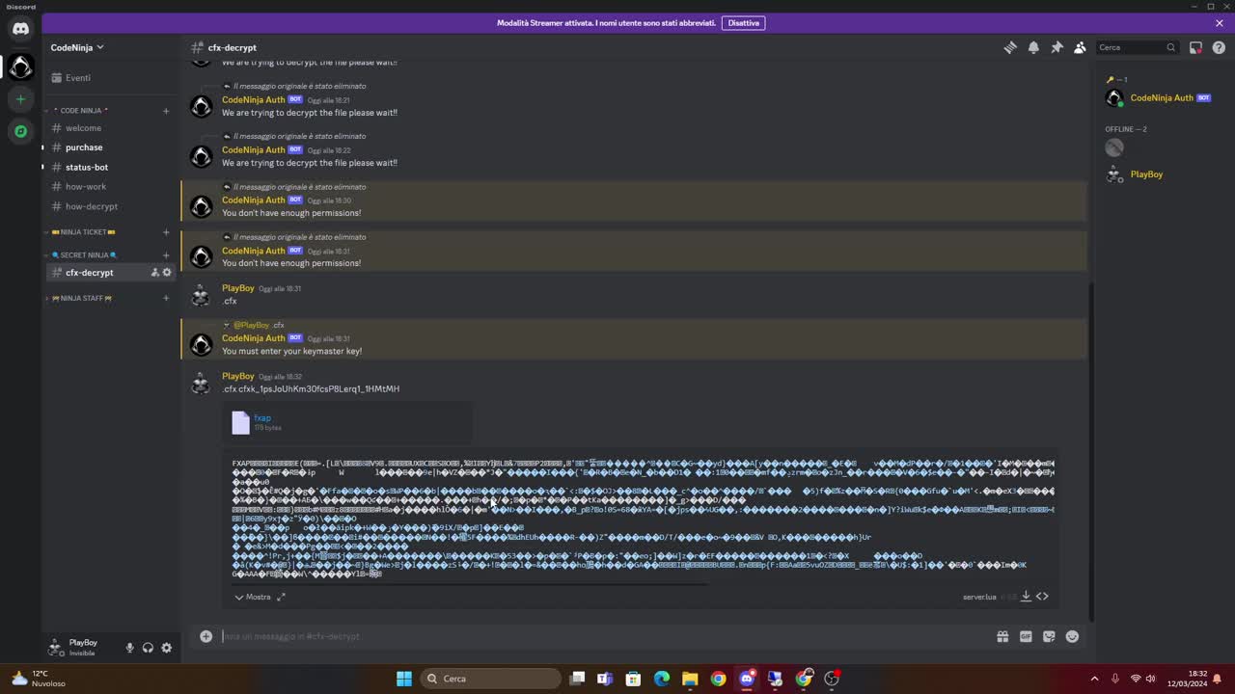Open the threads icon in channel header
Viewport: 1235px width, 694px height.
coord(1010,47)
